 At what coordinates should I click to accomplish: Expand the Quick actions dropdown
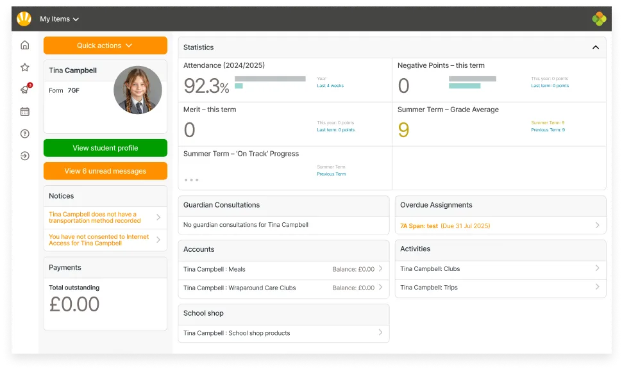[105, 45]
